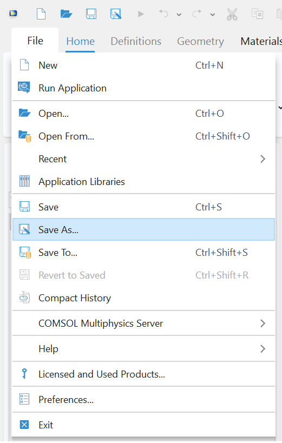Viewport: 282px width, 443px height.
Task: Open Licensed and Used Products...
Action: tap(143, 374)
